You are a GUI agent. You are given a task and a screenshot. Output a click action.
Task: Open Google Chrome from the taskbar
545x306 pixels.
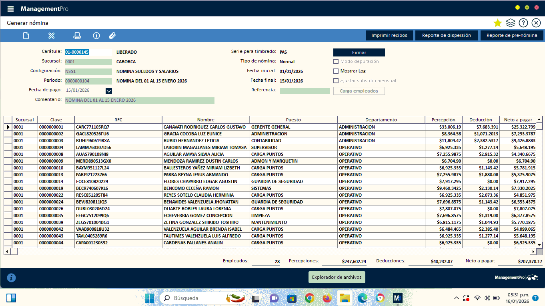click(x=309, y=298)
